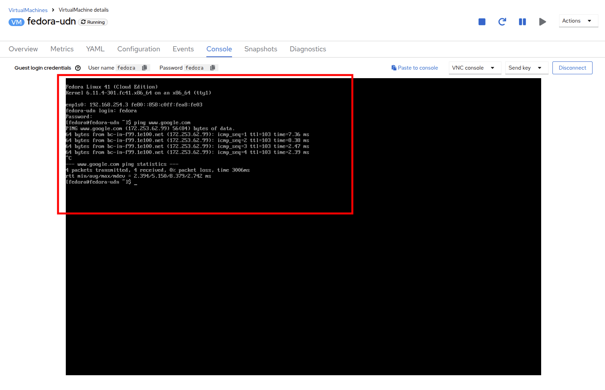This screenshot has height=390, width=605.
Task: Switch to the Overview tab
Action: tap(23, 49)
